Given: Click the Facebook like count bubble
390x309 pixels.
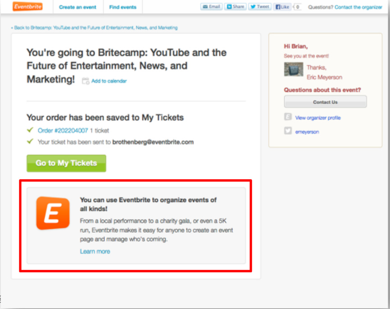Looking at the screenshot, I should 298,7.
